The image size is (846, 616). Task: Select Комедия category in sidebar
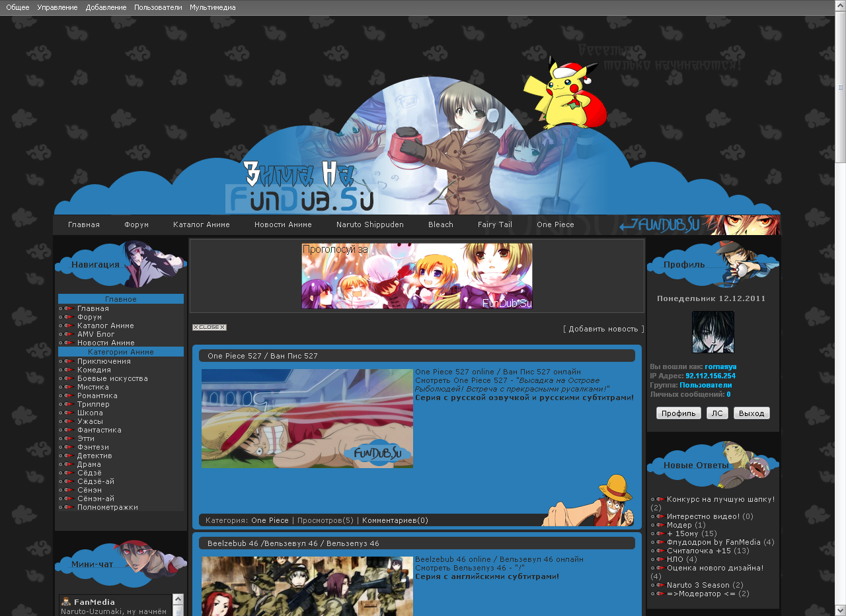click(x=94, y=370)
